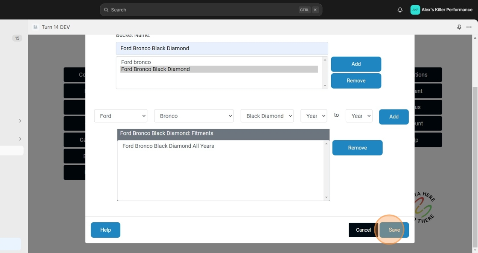Screen dimensions: 478x253
Task: Click Add beside the year dropdowns
Action: coord(394,117)
